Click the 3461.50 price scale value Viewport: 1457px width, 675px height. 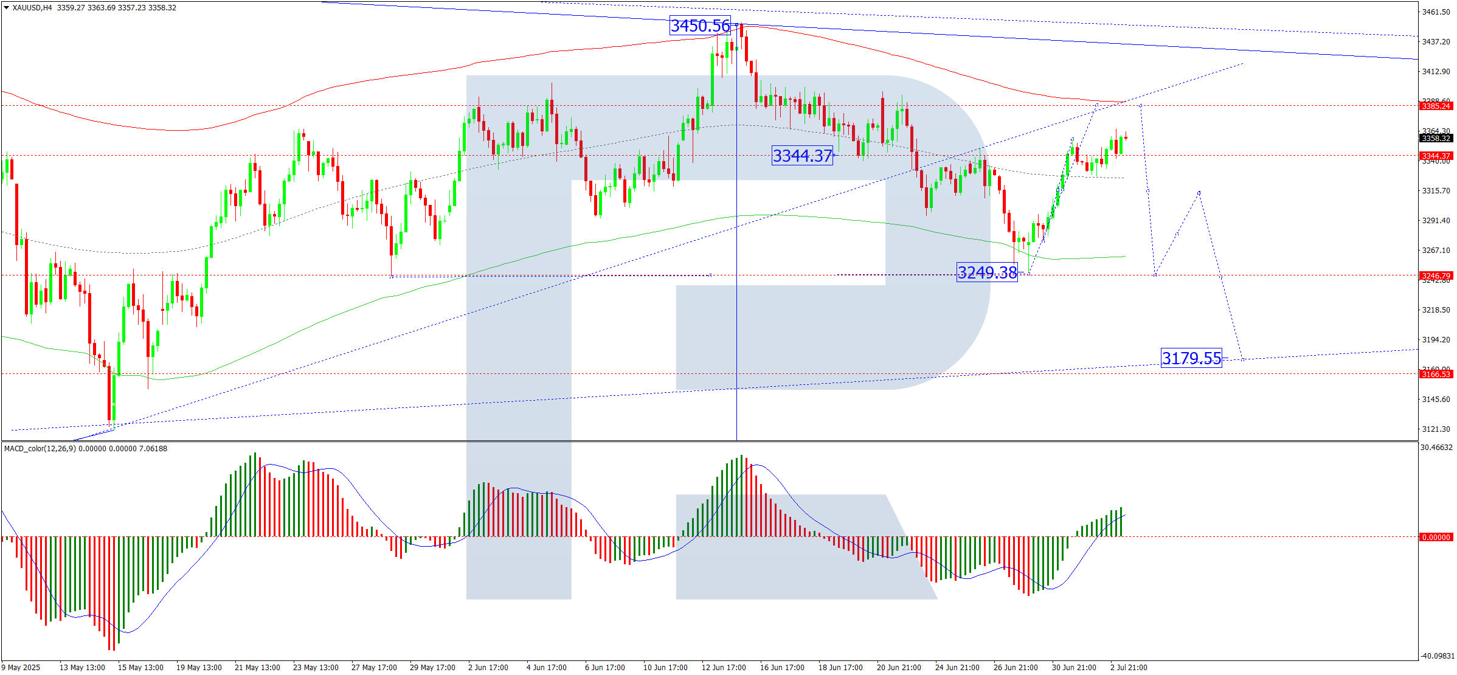click(x=1436, y=12)
